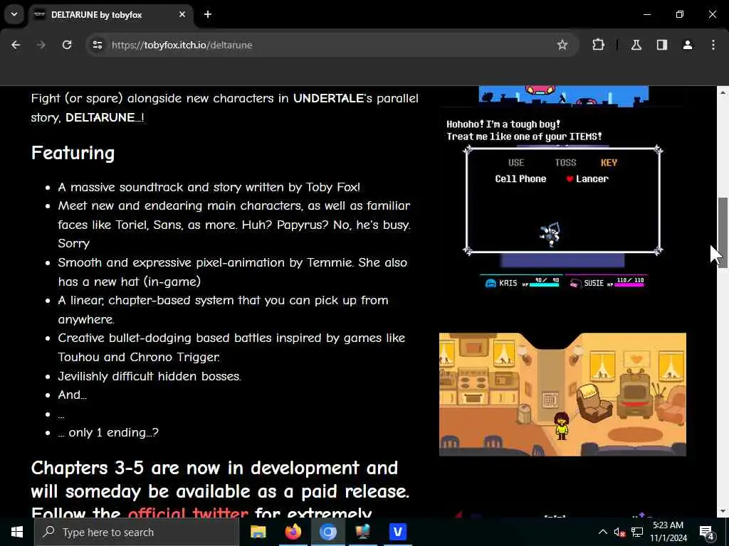Viewport: 729px width, 546px height.
Task: Open the blue V app in taskbar
Action: pyautogui.click(x=397, y=532)
